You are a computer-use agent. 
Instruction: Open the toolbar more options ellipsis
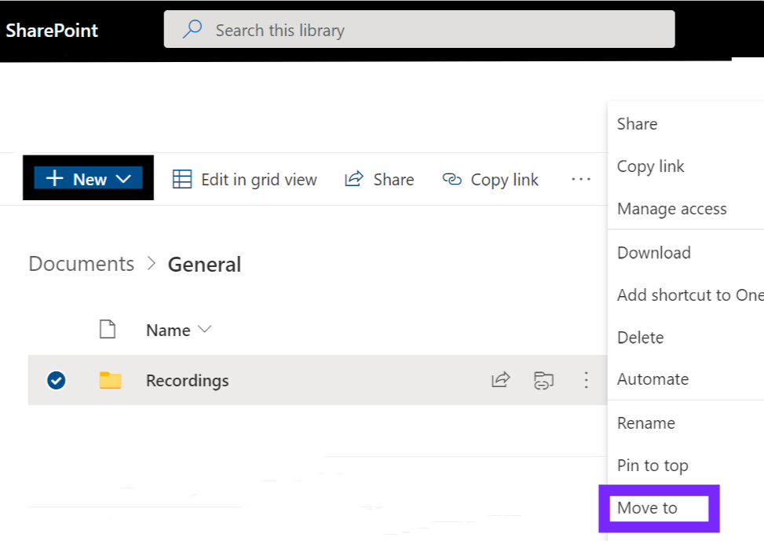581,179
